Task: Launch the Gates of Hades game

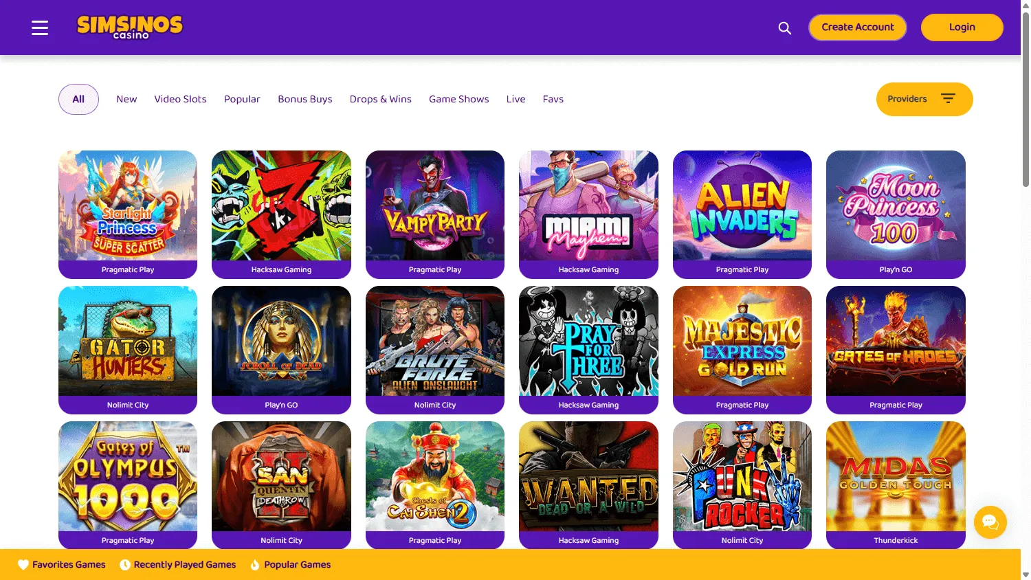Action: (x=896, y=350)
